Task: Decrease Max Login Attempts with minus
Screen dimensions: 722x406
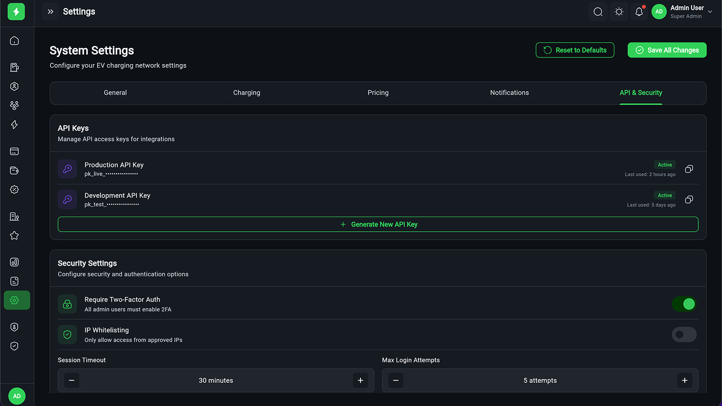Action: pos(396,381)
